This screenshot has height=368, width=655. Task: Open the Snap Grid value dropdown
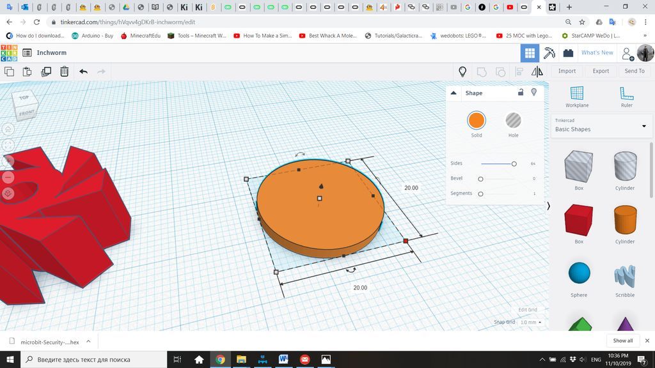(x=530, y=322)
